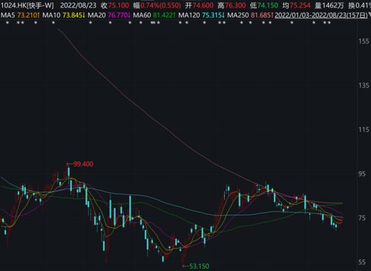Screen dimensions: 371x271
Task: Click the star marker below the MA250 value
Action: pos(263,23)
